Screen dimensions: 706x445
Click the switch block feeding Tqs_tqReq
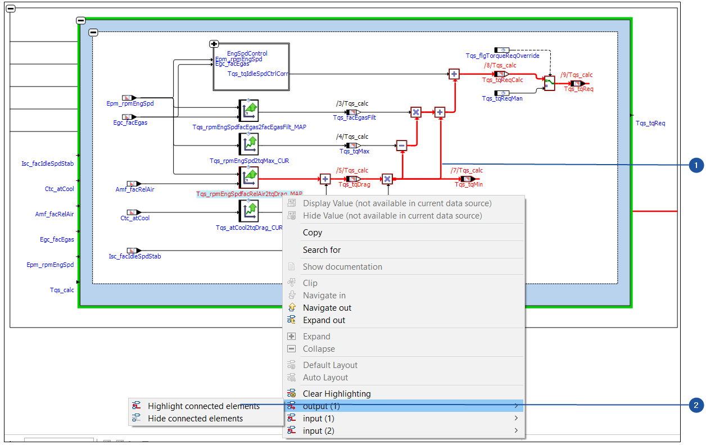click(549, 83)
